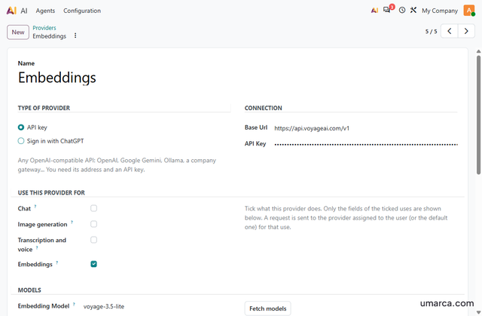
Task: Open the Configuration menu
Action: click(82, 11)
